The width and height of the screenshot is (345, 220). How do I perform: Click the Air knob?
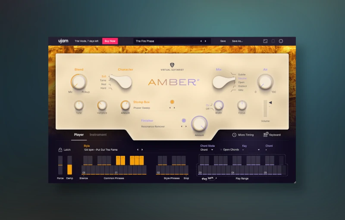(x=265, y=82)
